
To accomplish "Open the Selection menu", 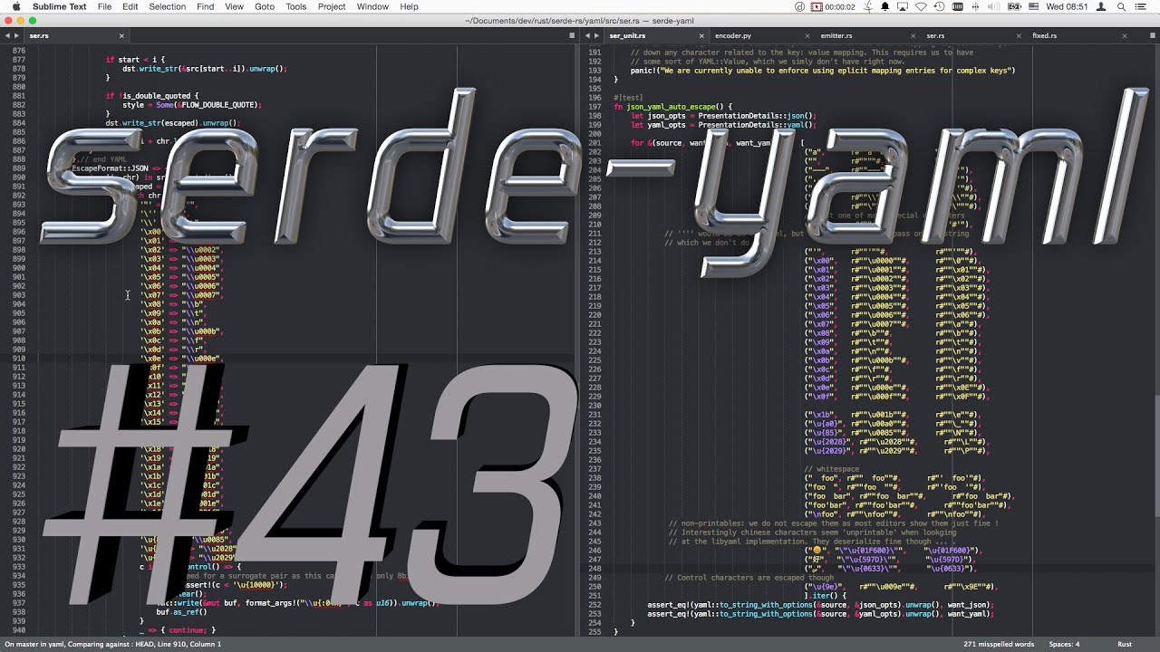I will pos(168,6).
